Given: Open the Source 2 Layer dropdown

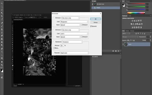Looking at the screenshot, I should point(74,34).
